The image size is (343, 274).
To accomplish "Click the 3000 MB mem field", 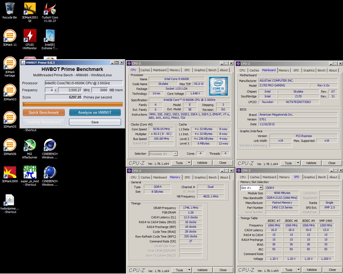I will [x=100, y=90].
